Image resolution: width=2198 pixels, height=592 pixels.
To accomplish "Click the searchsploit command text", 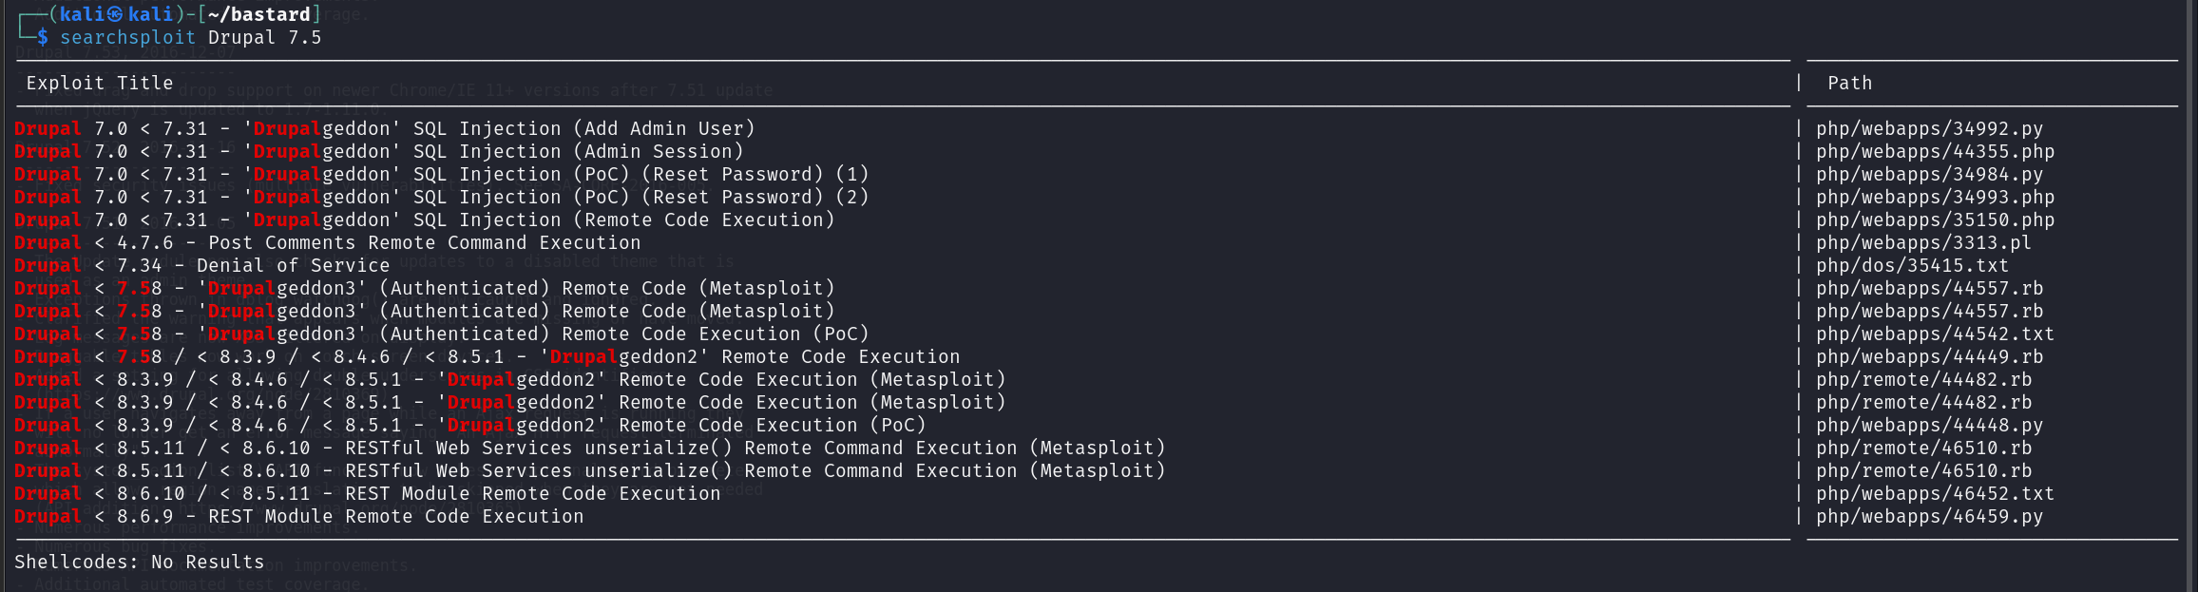I will (x=127, y=38).
